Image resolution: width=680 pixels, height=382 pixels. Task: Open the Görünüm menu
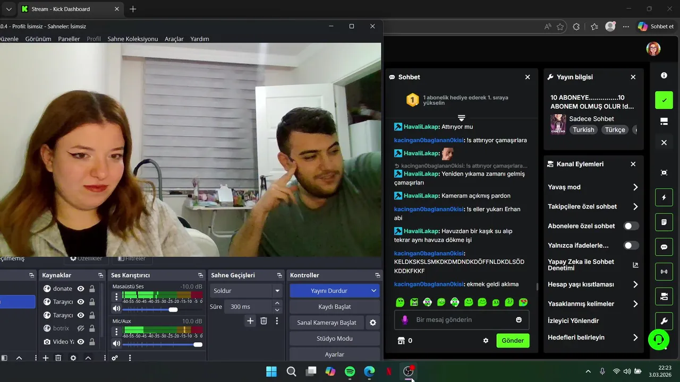point(38,39)
